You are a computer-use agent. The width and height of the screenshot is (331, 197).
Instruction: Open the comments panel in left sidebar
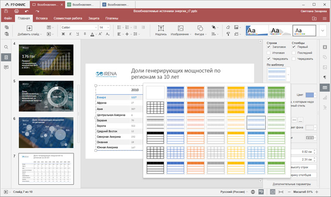point(6,68)
